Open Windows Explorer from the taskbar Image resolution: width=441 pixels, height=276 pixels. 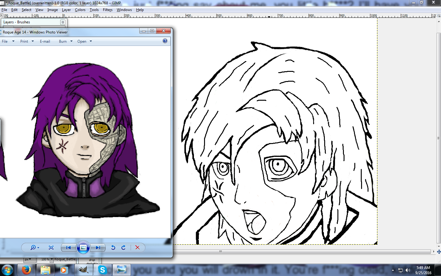(45, 270)
